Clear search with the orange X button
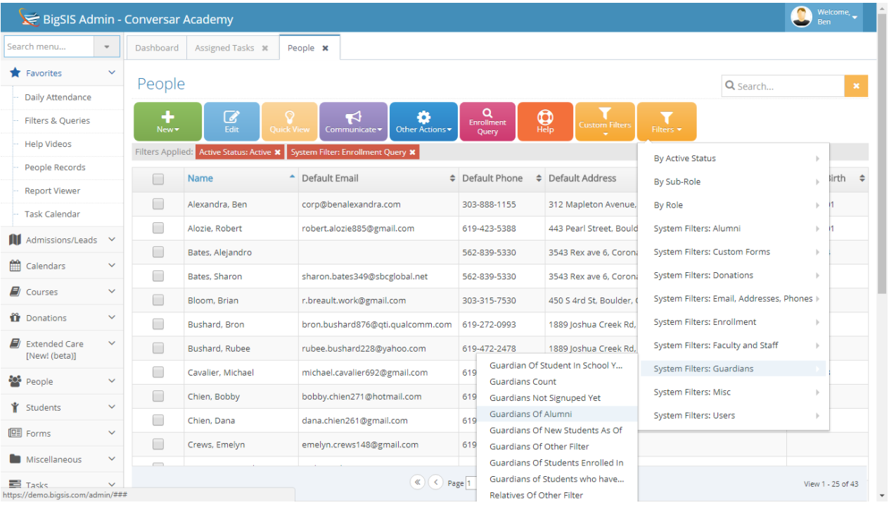 click(x=856, y=86)
